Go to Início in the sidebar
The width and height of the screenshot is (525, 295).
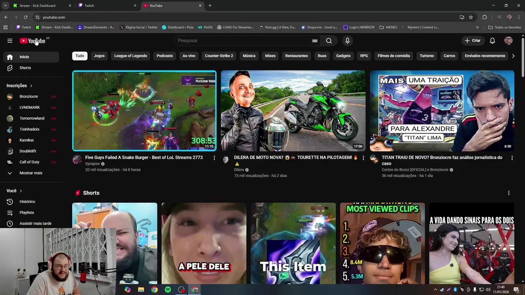point(31,57)
